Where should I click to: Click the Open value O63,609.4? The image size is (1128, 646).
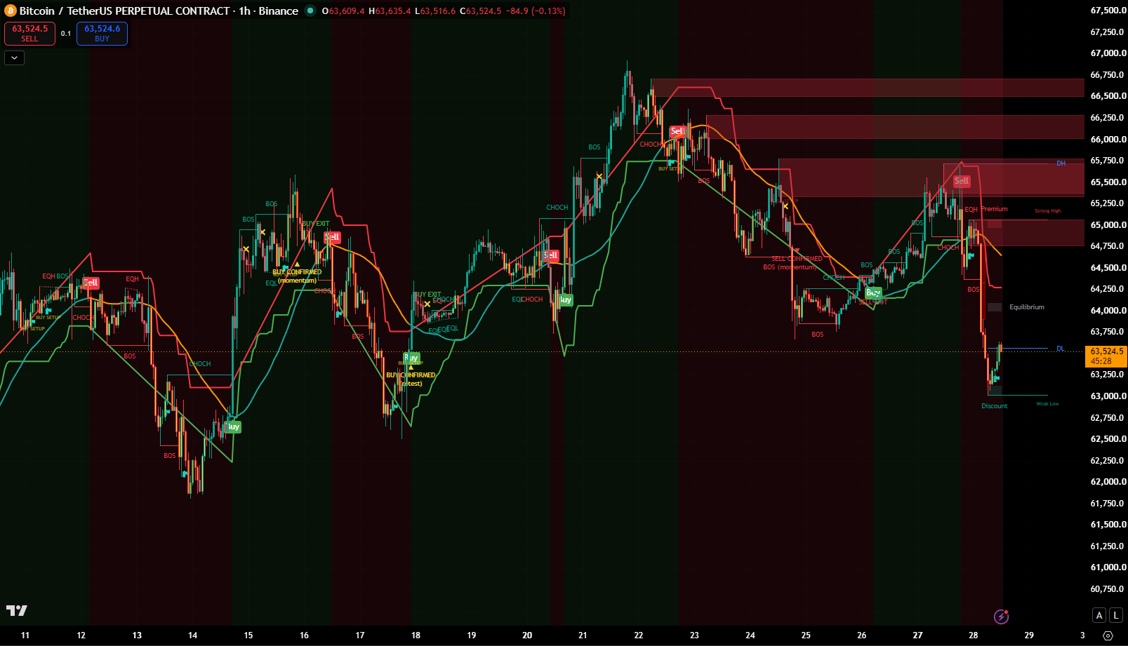pos(343,11)
